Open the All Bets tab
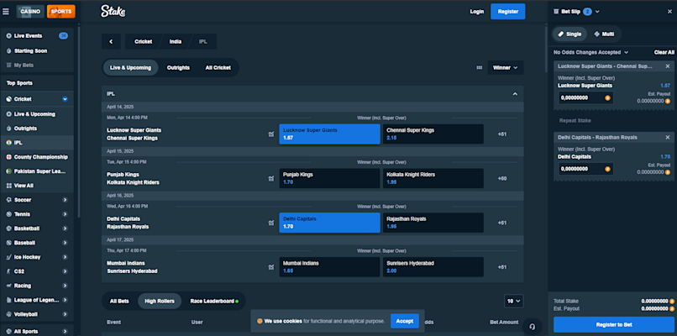Image resolution: width=677 pixels, height=336 pixels. [119, 301]
